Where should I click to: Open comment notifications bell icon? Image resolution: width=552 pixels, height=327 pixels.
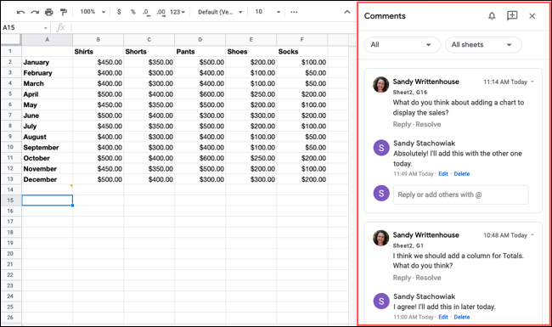point(492,16)
